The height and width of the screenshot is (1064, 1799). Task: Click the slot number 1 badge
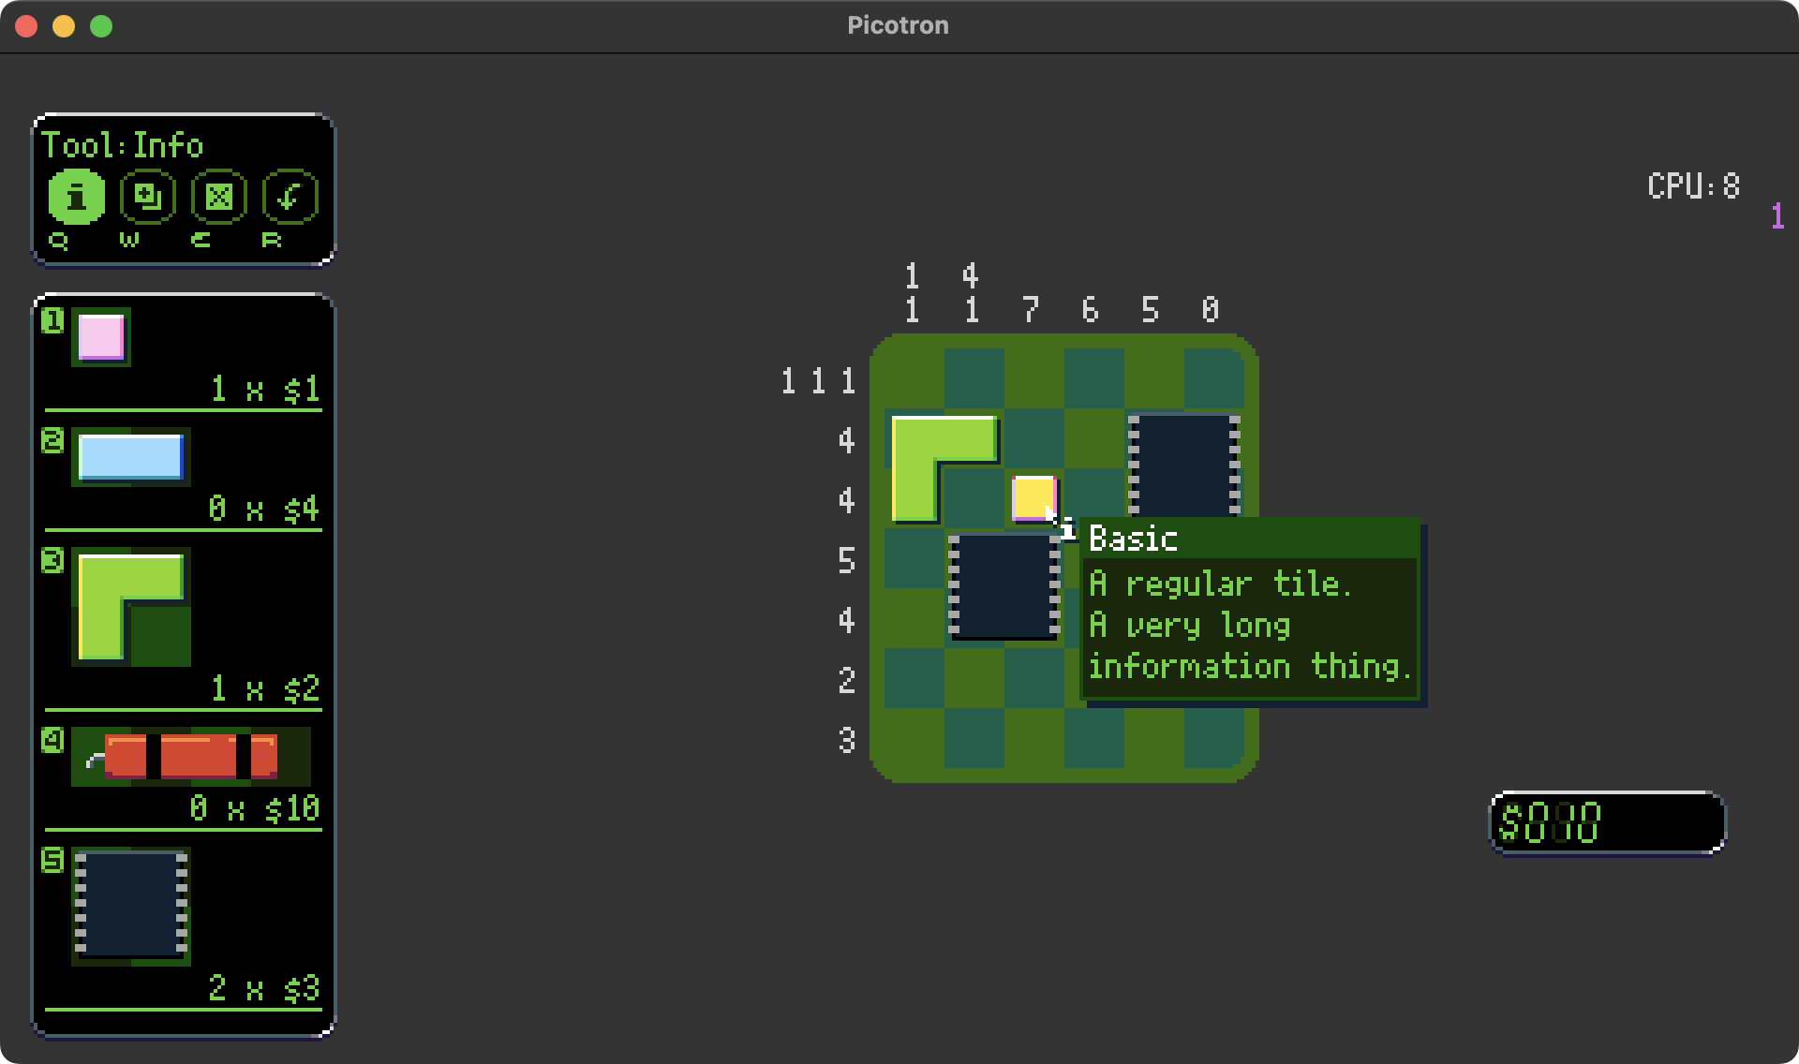(x=52, y=321)
